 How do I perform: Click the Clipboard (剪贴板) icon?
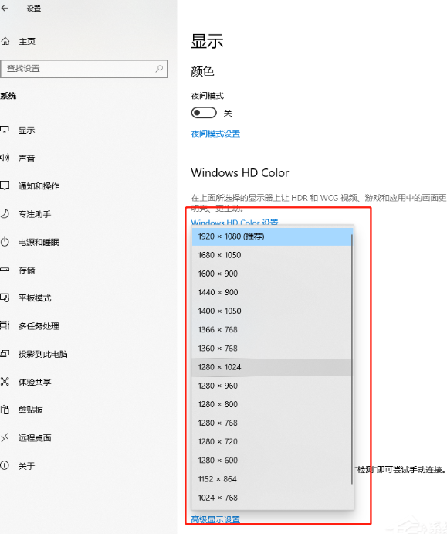[x=5, y=410]
